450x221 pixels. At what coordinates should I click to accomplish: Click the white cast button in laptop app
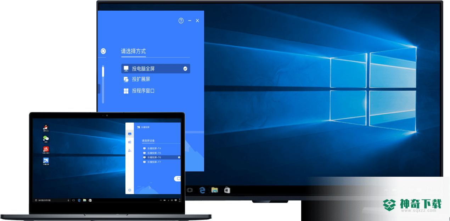pyautogui.click(x=178, y=179)
